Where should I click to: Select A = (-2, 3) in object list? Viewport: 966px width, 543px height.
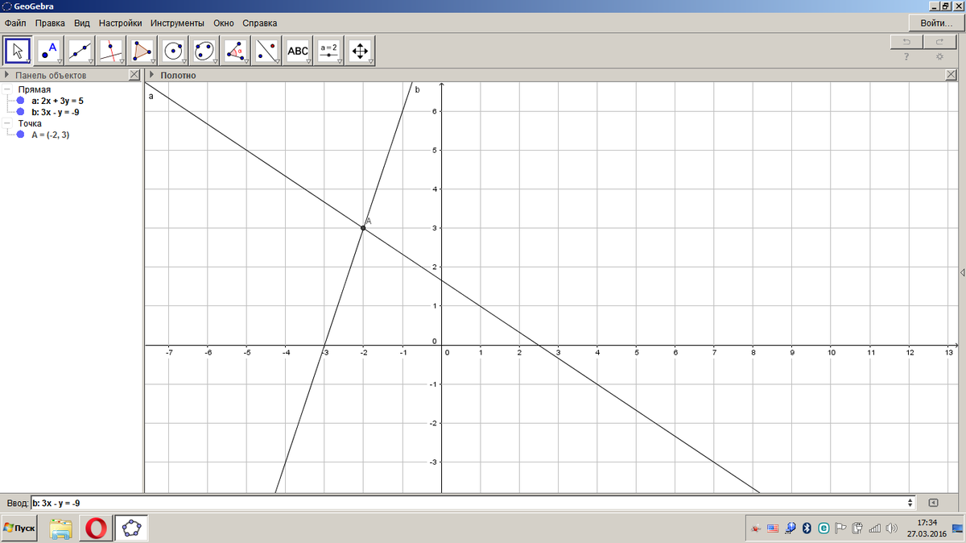(51, 135)
